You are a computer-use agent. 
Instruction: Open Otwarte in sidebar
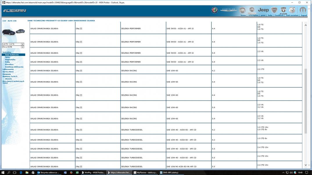tap(8, 79)
